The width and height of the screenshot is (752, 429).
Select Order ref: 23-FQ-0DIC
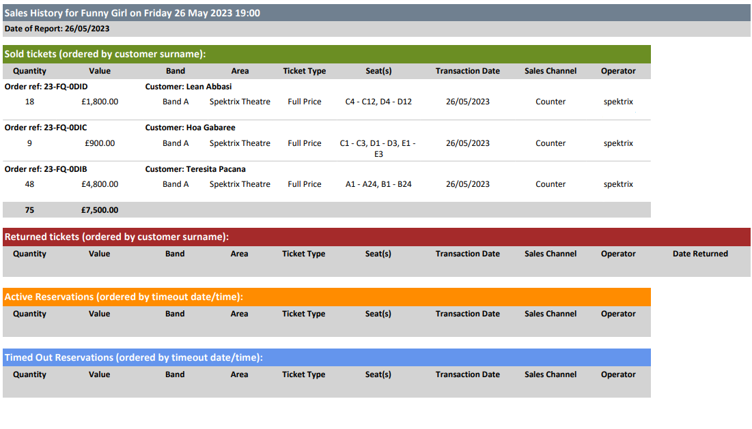pyautogui.click(x=46, y=128)
